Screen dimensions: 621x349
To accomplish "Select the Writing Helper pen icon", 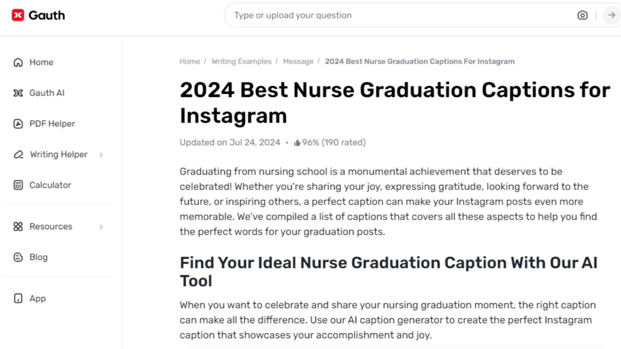I will click(18, 154).
